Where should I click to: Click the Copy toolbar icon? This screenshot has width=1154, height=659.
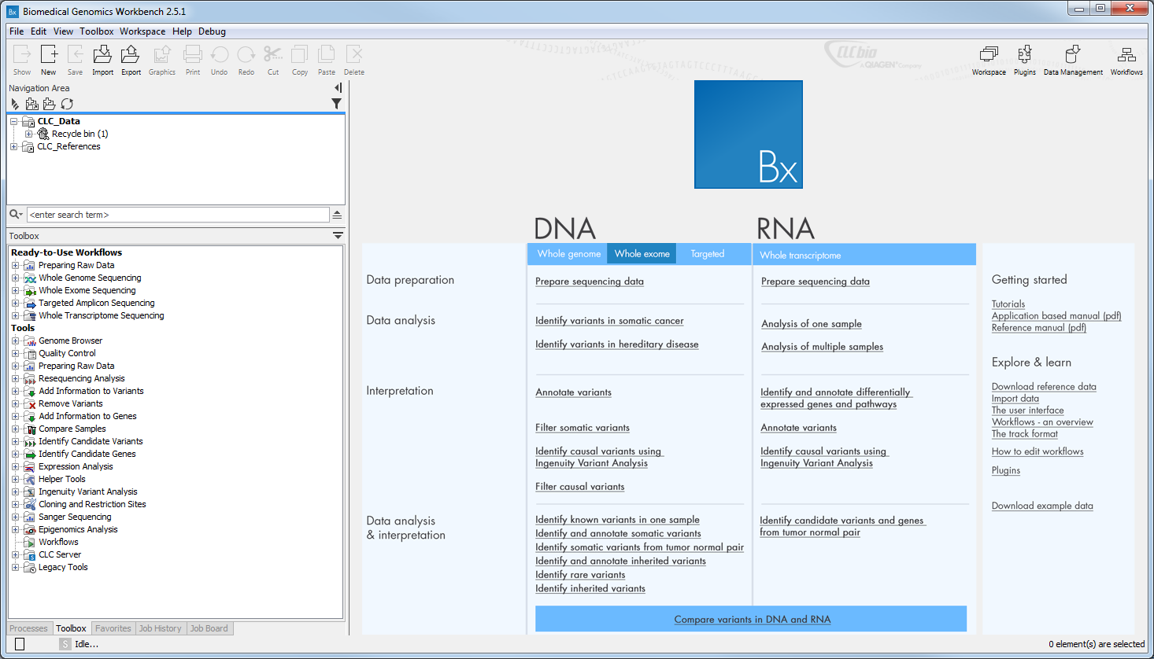(x=300, y=60)
